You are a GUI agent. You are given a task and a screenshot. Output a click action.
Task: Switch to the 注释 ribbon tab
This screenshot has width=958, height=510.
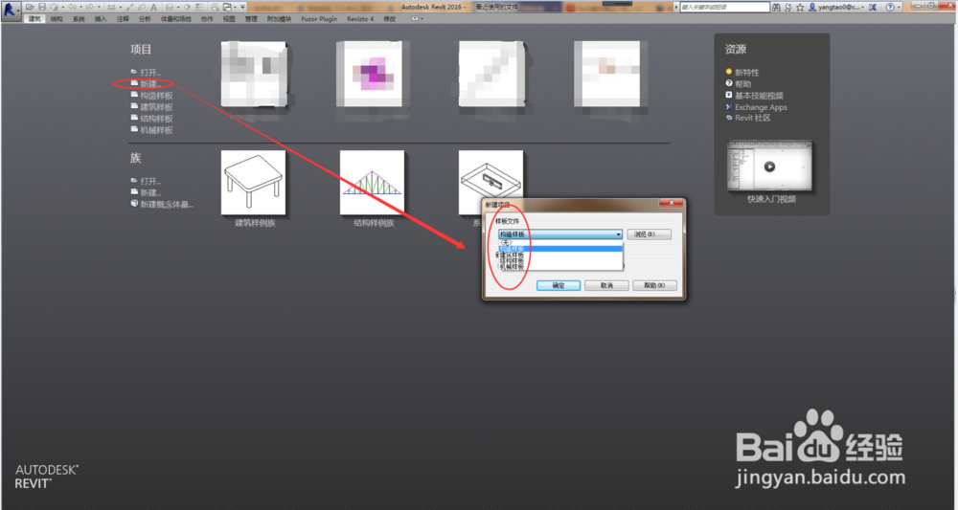point(123,19)
